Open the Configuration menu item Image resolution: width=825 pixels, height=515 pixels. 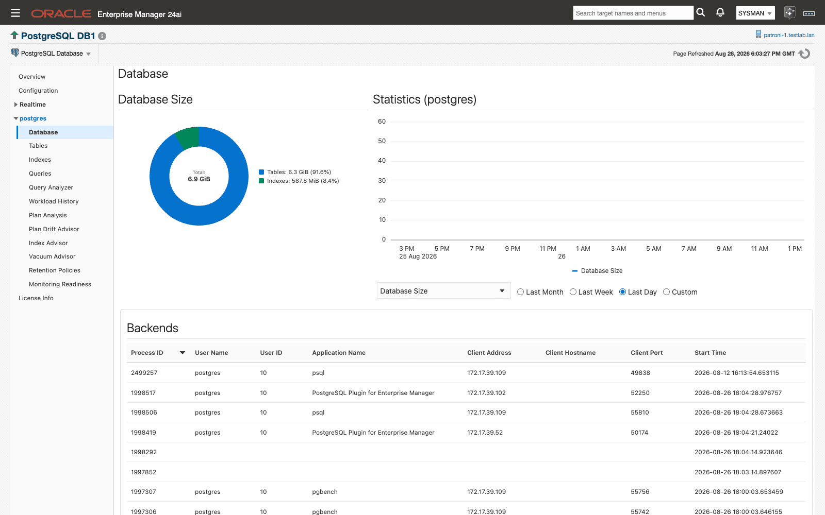tap(38, 91)
